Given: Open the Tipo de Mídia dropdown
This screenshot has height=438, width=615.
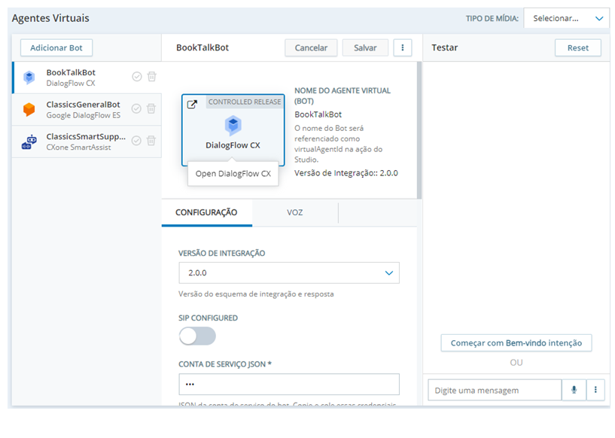Looking at the screenshot, I should click(x=566, y=18).
